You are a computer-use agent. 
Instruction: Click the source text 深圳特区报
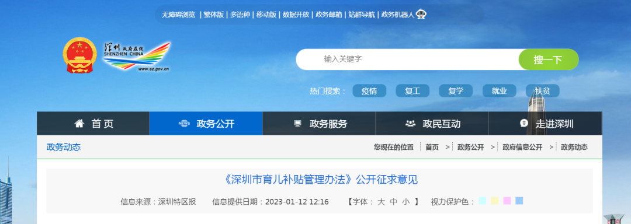(177, 202)
